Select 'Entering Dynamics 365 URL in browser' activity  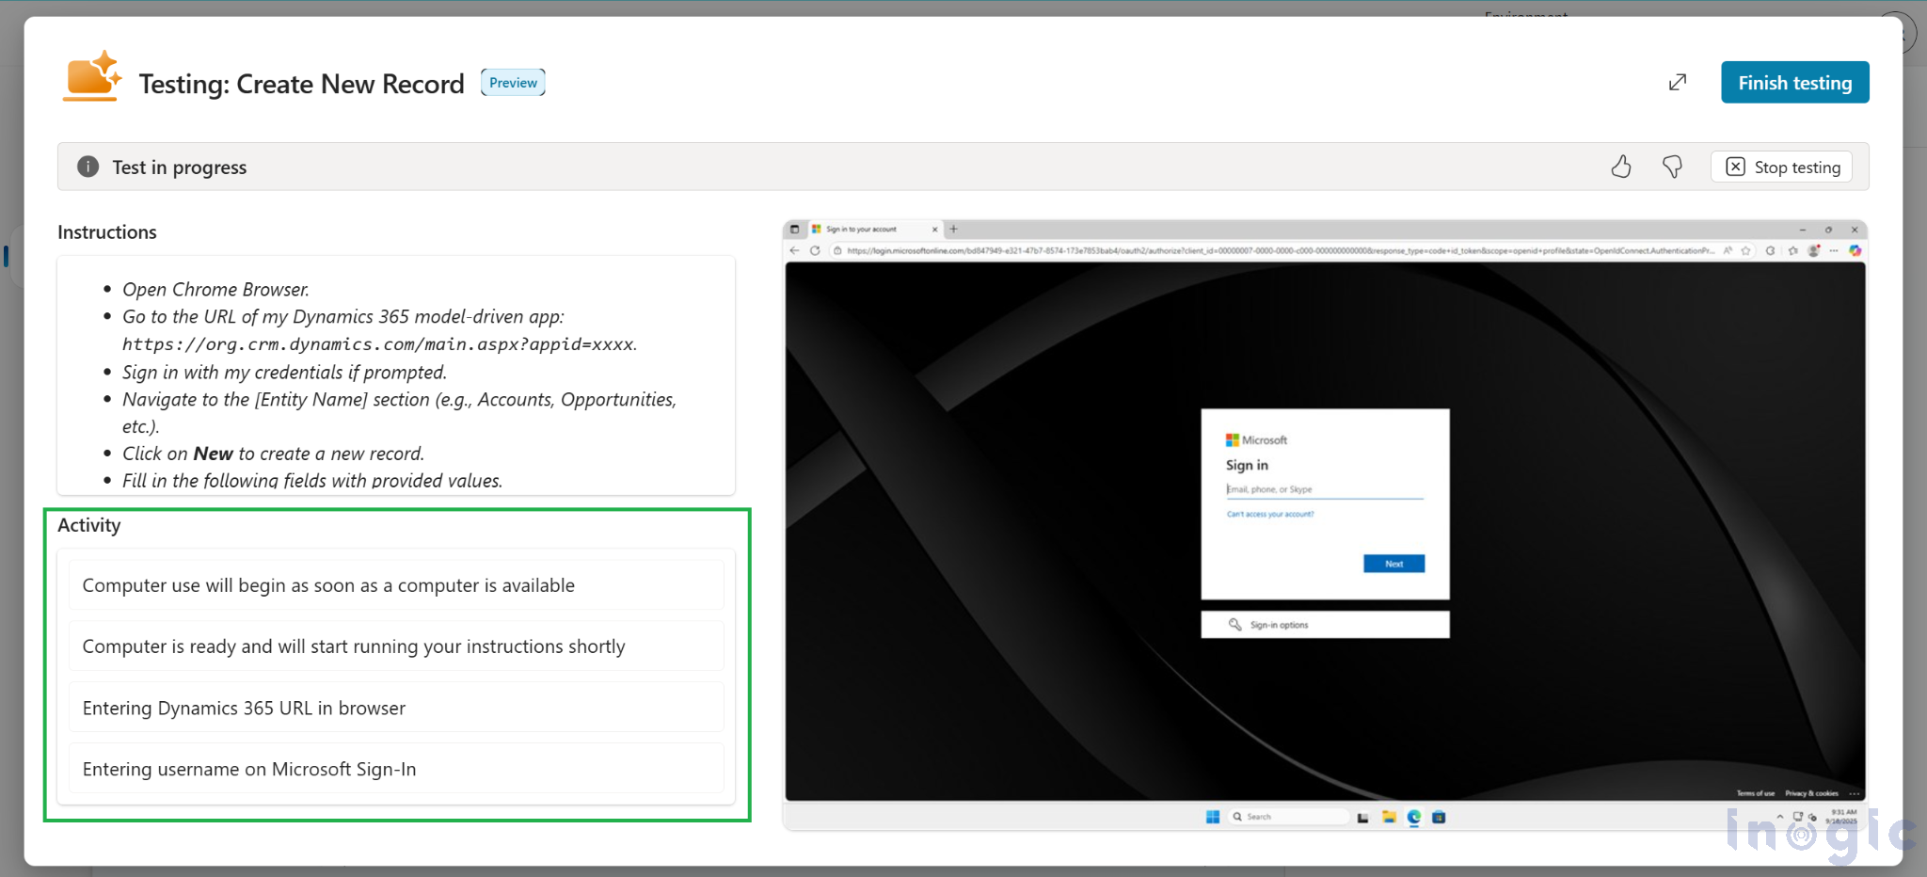[x=396, y=708]
